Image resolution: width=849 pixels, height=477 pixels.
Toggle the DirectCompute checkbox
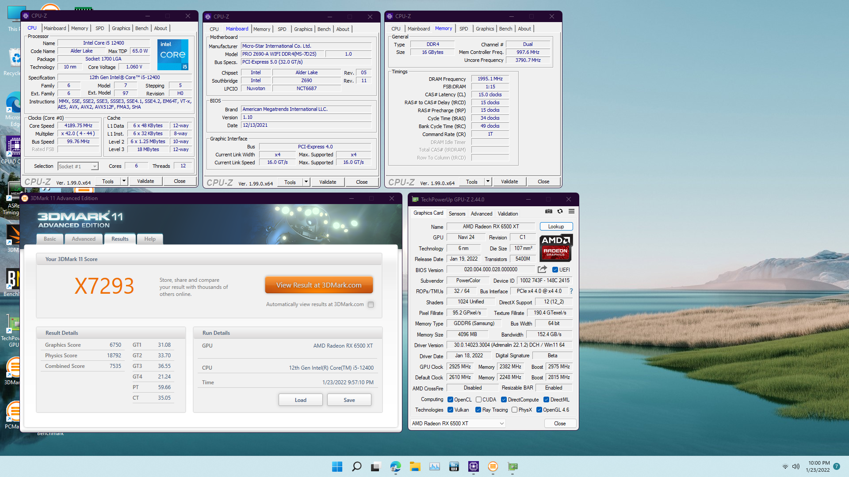(504, 400)
